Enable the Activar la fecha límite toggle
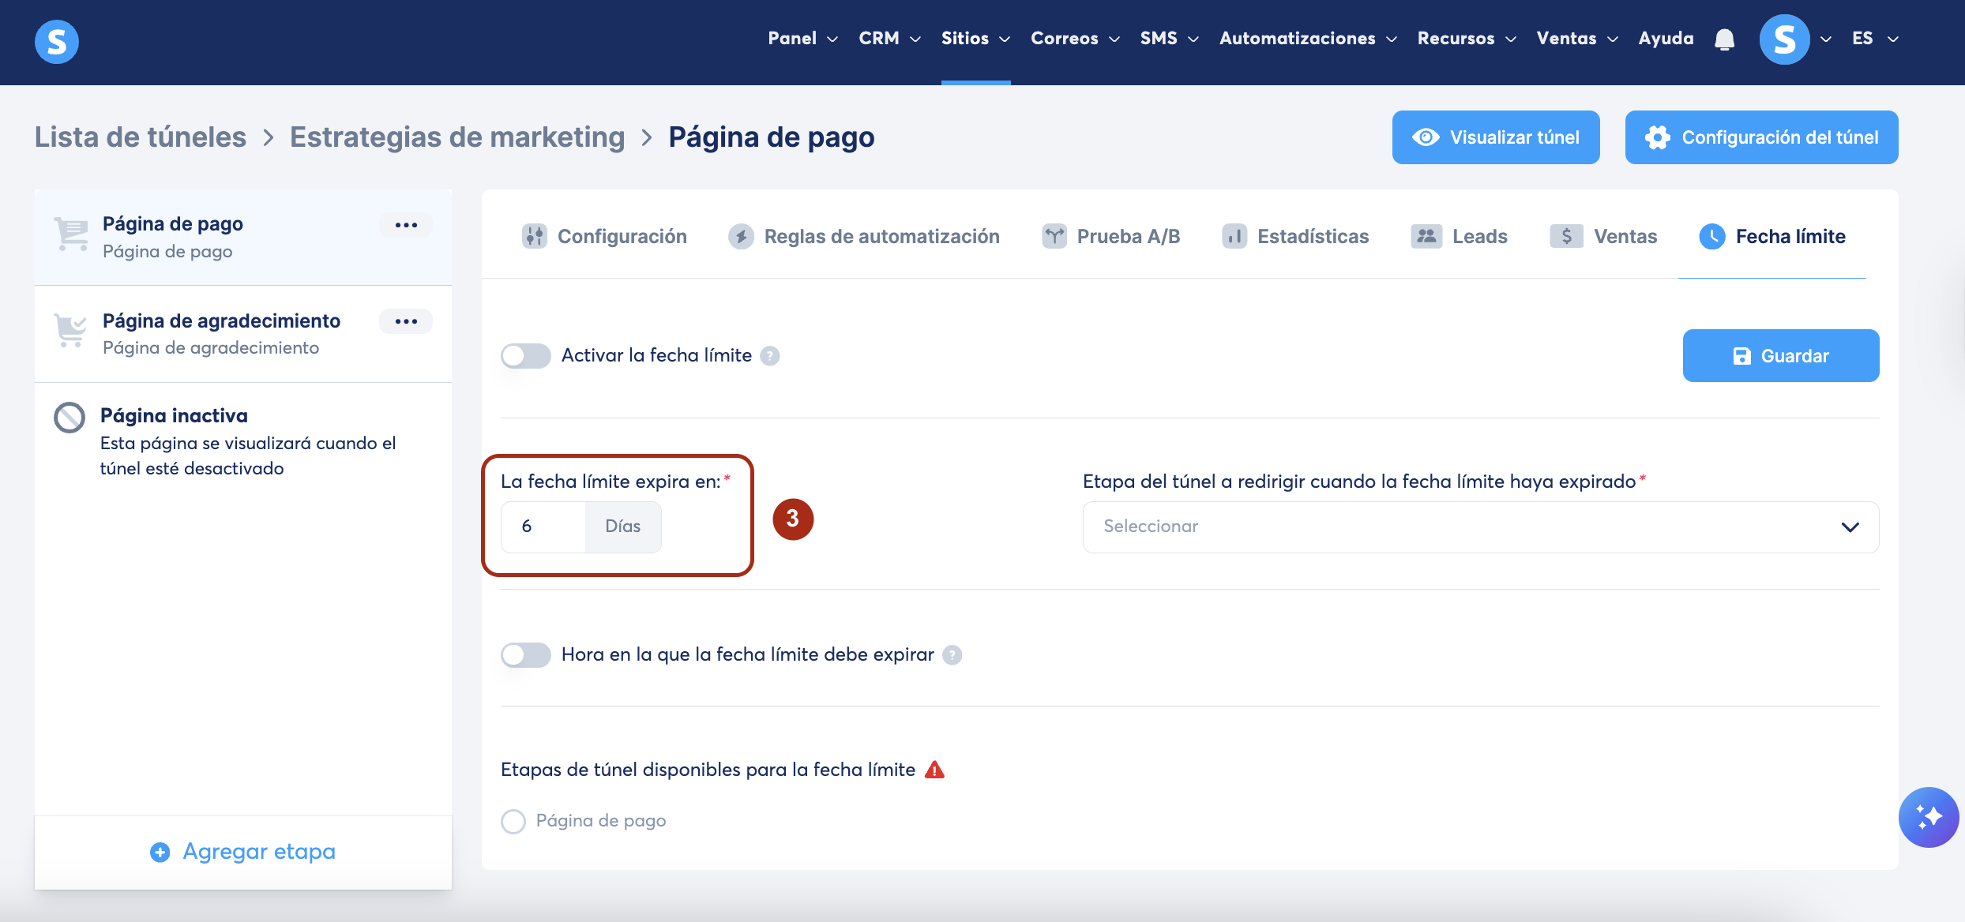The height and width of the screenshot is (922, 1965). 526,356
